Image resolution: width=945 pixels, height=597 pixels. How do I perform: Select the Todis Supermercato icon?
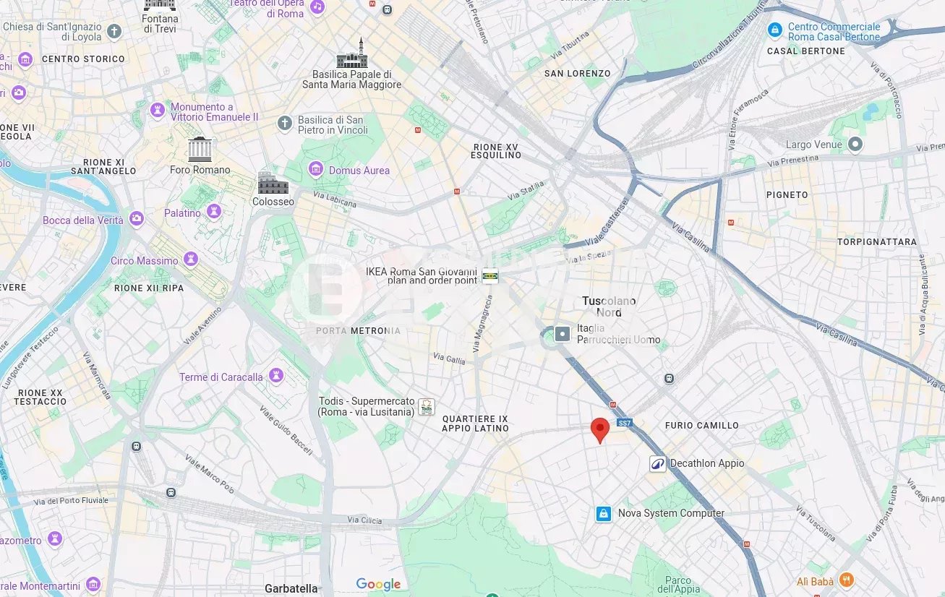427,407
